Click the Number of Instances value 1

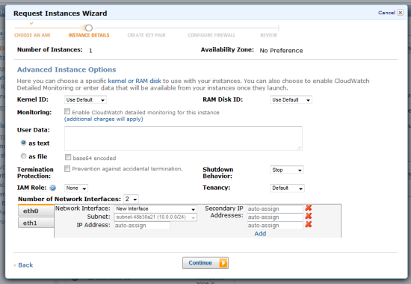90,51
